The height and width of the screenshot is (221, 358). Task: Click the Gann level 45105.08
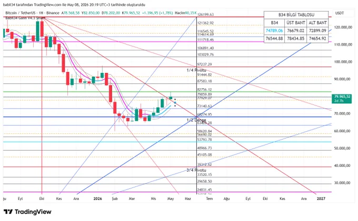[205, 155]
